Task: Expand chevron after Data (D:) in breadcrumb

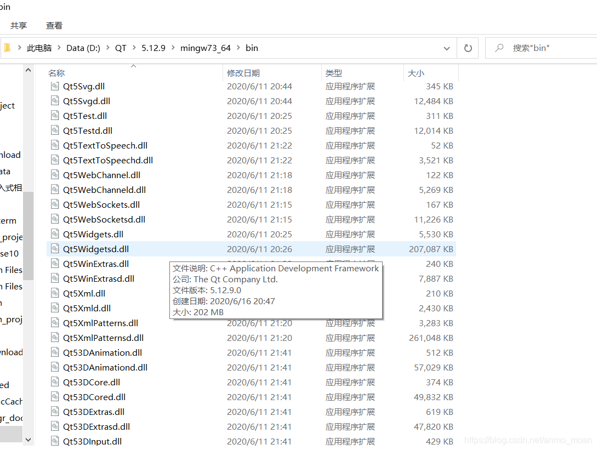Action: tap(108, 48)
